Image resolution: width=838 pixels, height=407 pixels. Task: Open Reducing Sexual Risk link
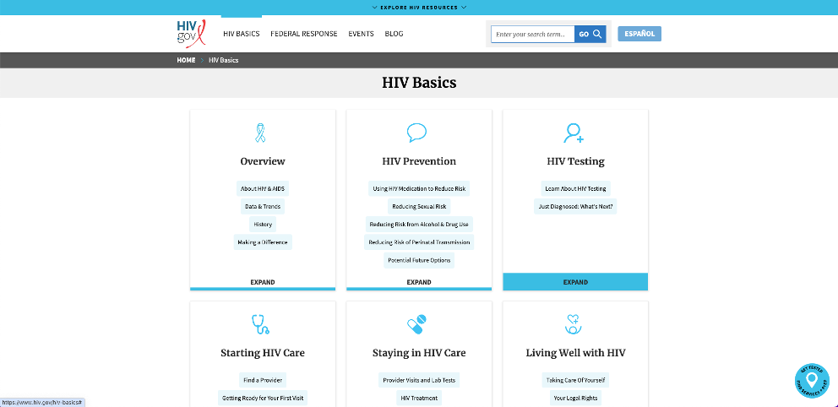click(419, 206)
